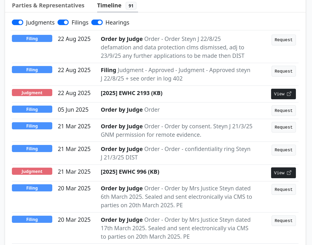Viewport: 312px width, 245px height.
Task: Click the [2025] EWHC 2193 (KB) title
Action: pyautogui.click(x=131, y=93)
